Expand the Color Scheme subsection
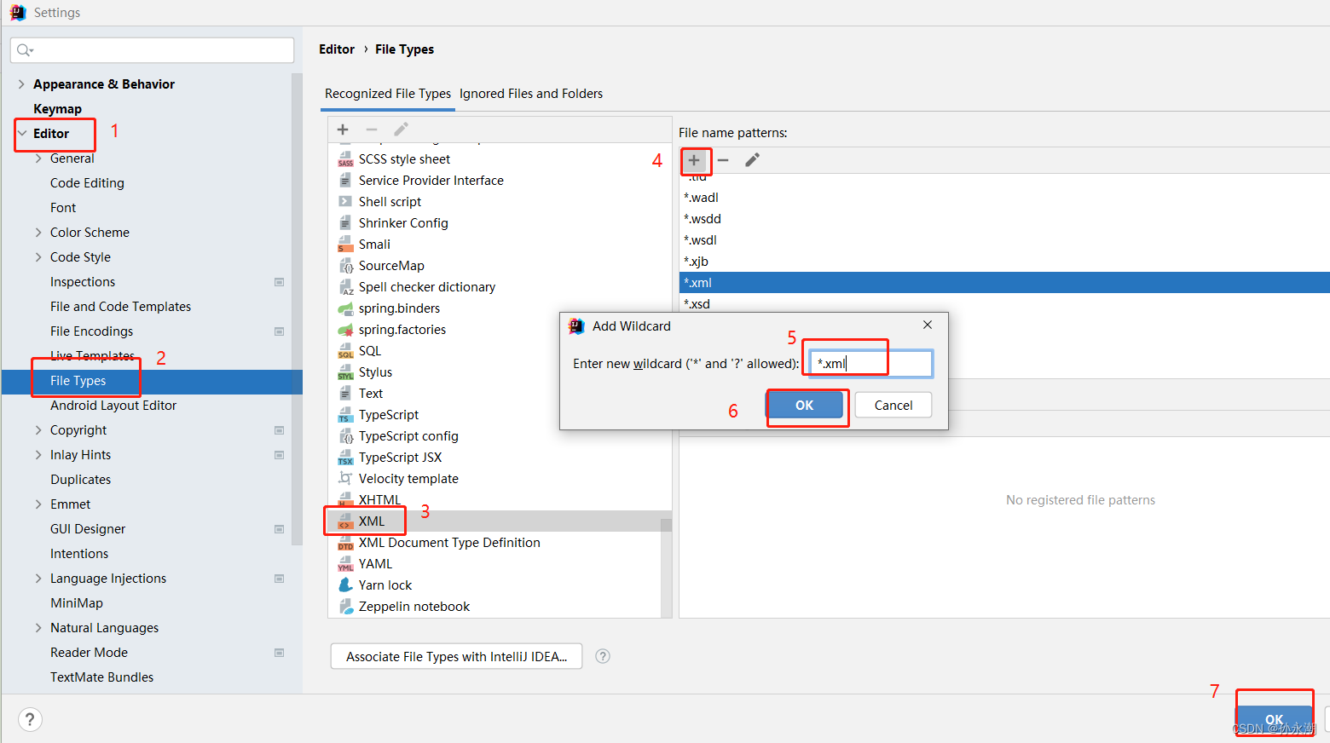Screen dimensions: 1330x743 [38, 233]
